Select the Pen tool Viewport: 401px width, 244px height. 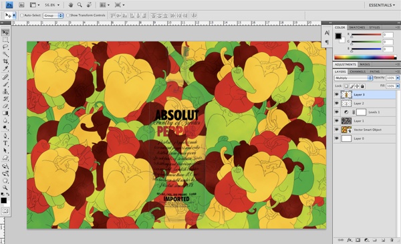[5, 136]
